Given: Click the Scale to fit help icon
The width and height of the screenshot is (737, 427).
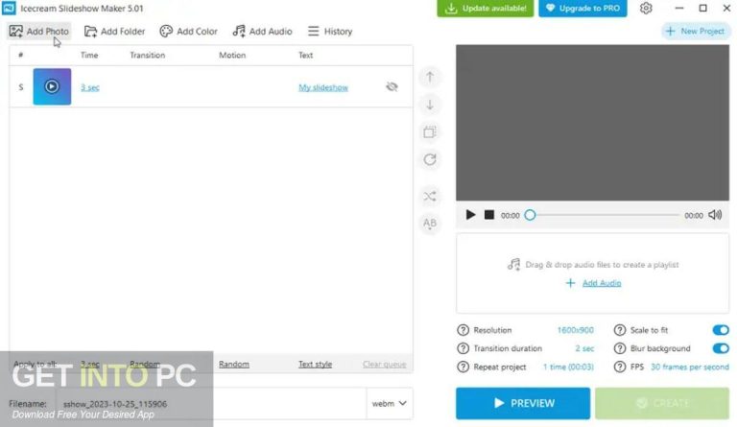Looking at the screenshot, I should tap(620, 330).
